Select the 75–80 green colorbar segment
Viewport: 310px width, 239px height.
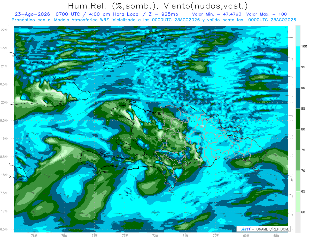pyautogui.click(x=298, y=139)
